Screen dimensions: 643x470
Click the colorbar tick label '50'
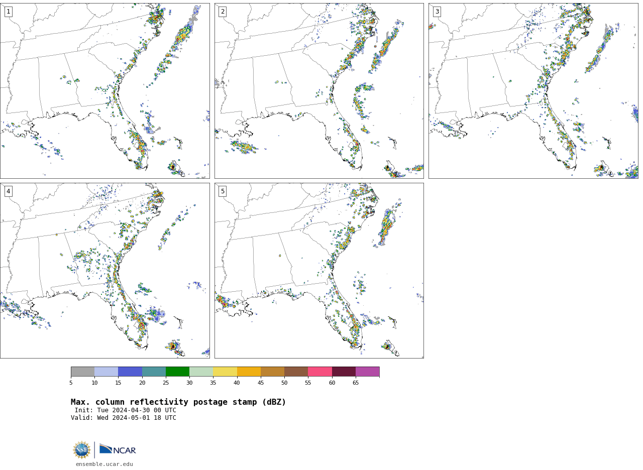coord(284,383)
